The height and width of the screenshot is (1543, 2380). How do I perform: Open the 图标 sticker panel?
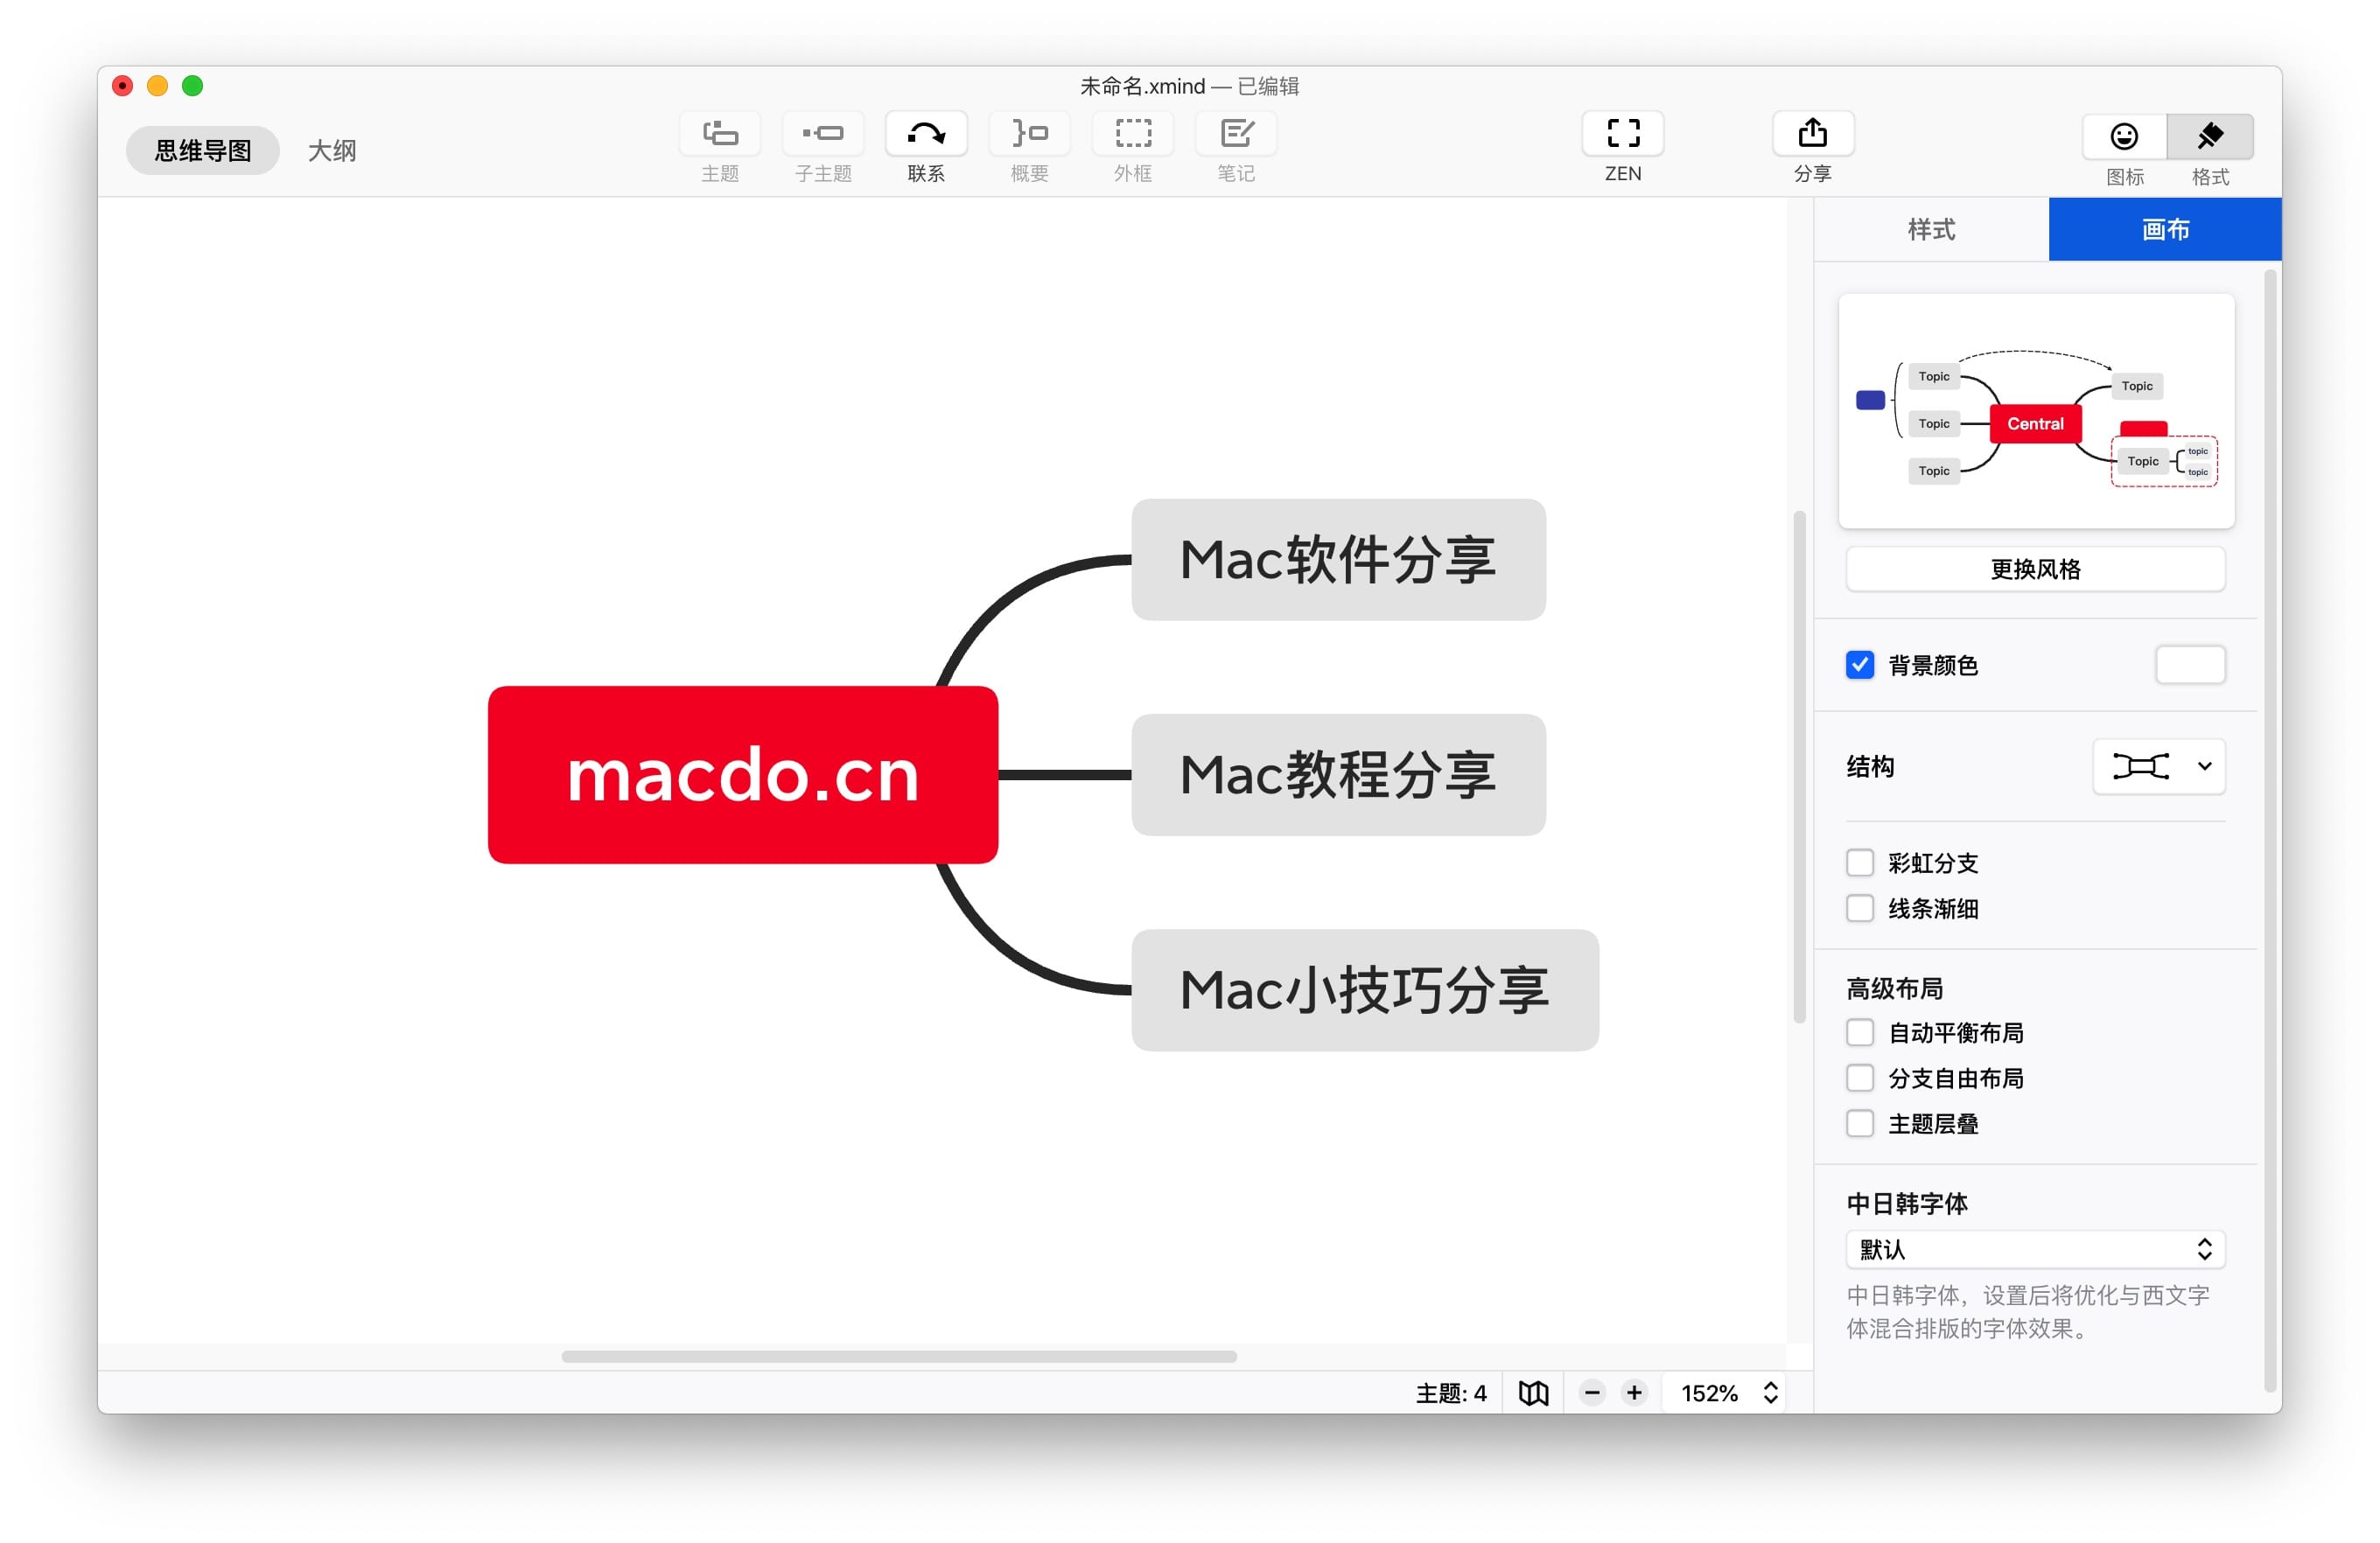pyautogui.click(x=2124, y=136)
